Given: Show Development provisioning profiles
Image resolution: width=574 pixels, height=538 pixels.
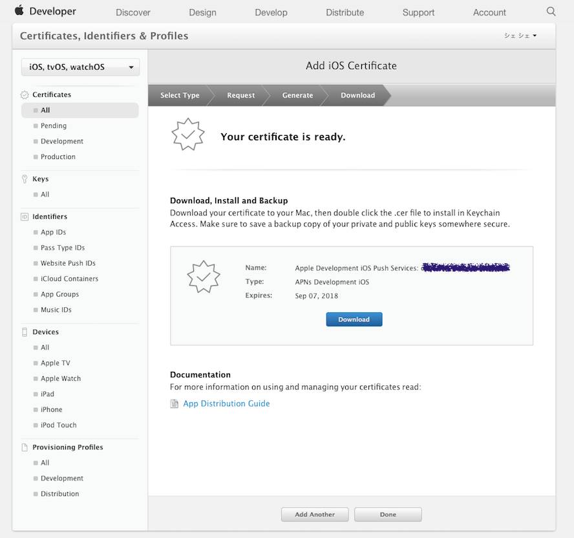Looking at the screenshot, I should (x=62, y=479).
